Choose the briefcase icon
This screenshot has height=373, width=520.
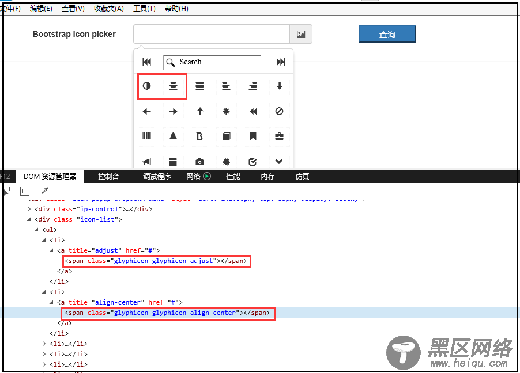[279, 136]
